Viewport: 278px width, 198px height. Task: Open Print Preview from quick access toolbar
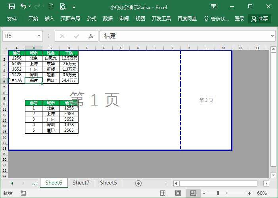point(63,7)
